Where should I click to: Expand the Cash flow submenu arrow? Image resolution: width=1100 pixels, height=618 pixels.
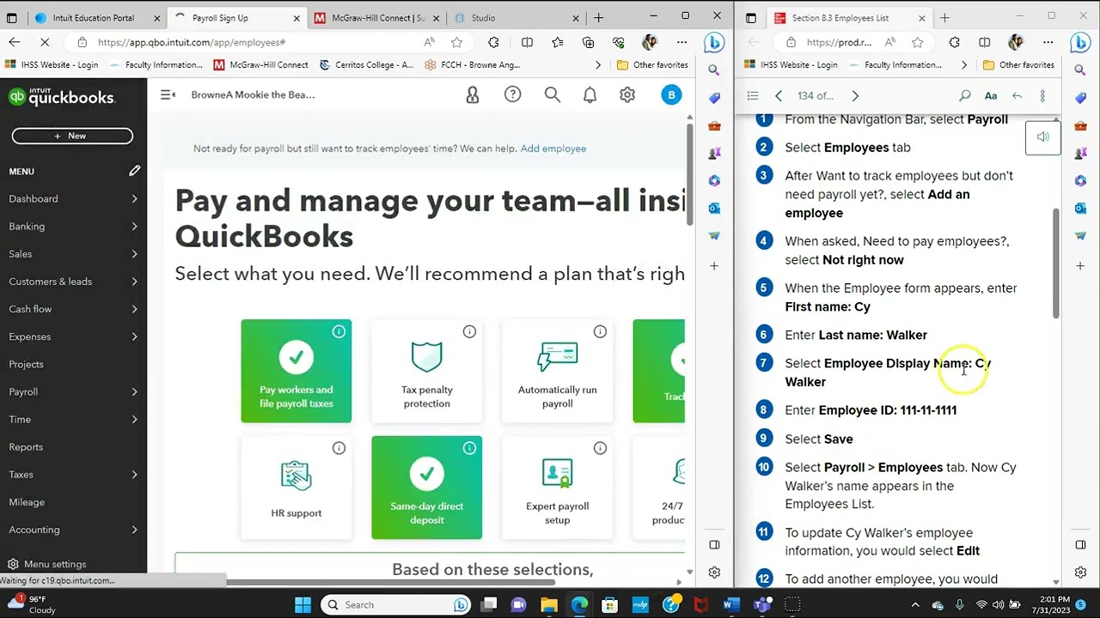(x=134, y=309)
